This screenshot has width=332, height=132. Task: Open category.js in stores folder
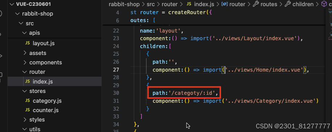coord(47,101)
